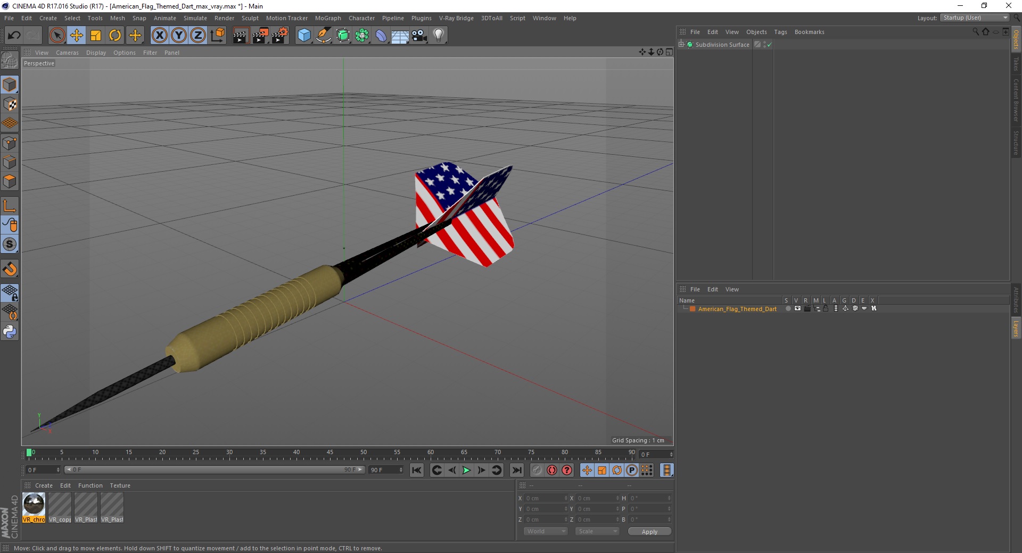Open the viewport Cameras menu
Image resolution: width=1022 pixels, height=553 pixels.
point(67,53)
